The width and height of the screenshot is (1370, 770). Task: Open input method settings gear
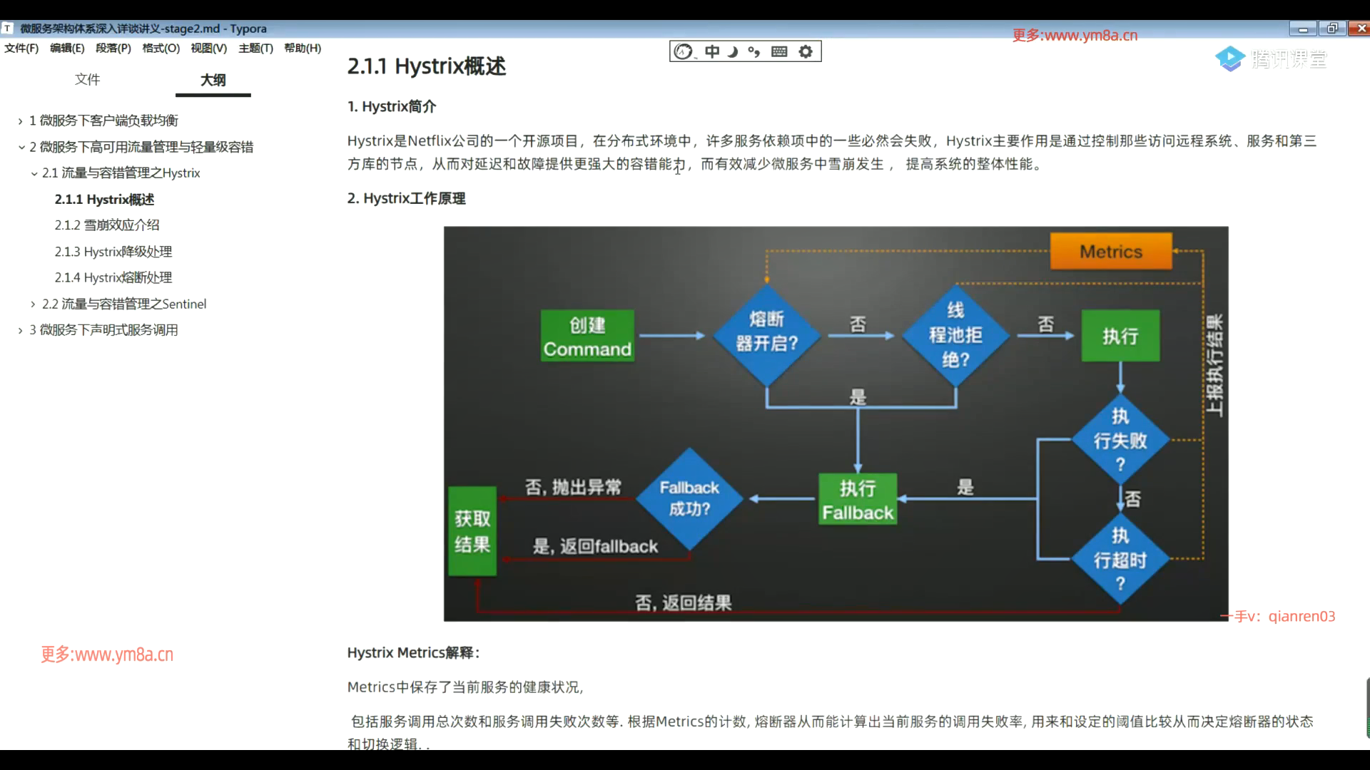pyautogui.click(x=806, y=51)
